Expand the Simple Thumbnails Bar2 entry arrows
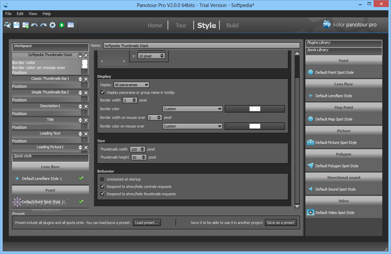The width and height of the screenshot is (391, 254). click(80, 93)
